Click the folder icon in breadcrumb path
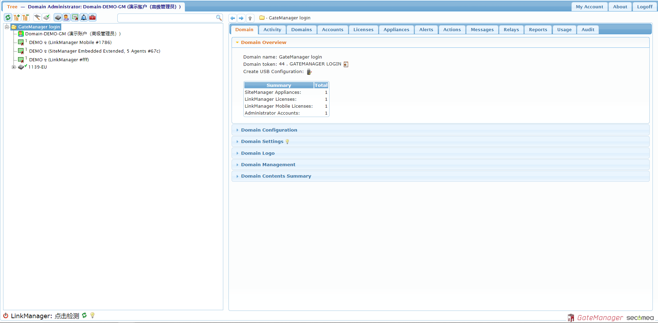The width and height of the screenshot is (658, 323). click(262, 18)
